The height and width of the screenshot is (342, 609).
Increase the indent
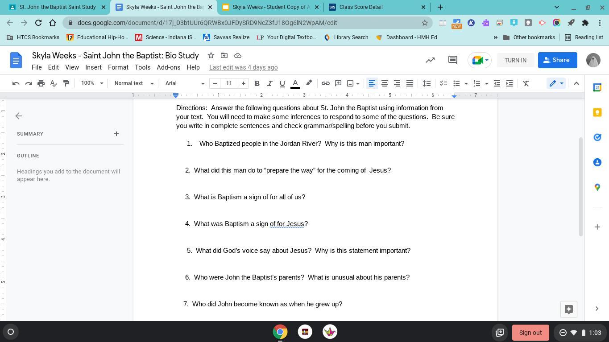(509, 83)
